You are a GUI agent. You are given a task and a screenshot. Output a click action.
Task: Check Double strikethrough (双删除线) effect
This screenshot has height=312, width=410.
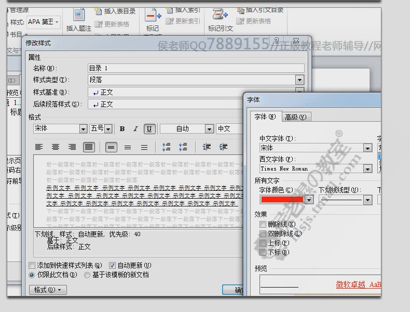pyautogui.click(x=263, y=233)
